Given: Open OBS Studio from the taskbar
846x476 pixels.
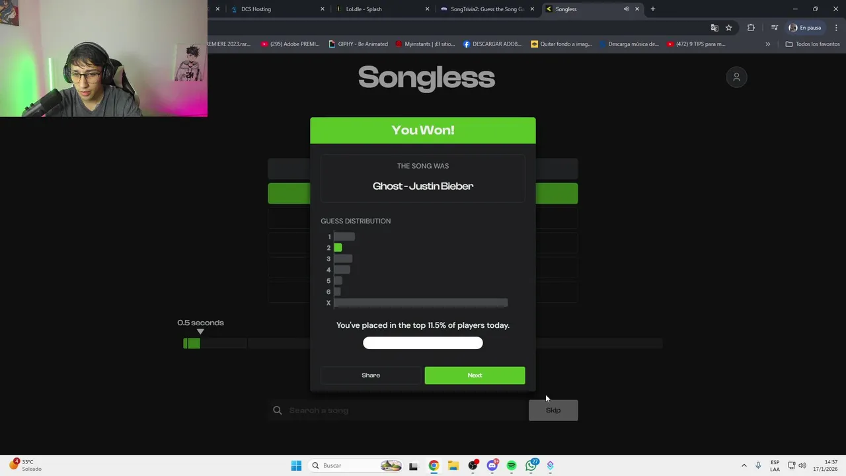Looking at the screenshot, I should [473, 465].
